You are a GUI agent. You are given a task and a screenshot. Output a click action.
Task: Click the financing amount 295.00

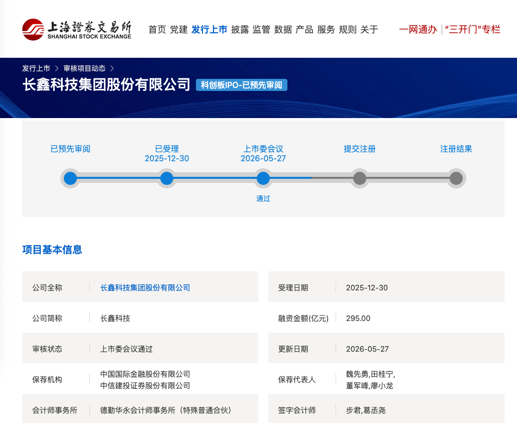[358, 319]
